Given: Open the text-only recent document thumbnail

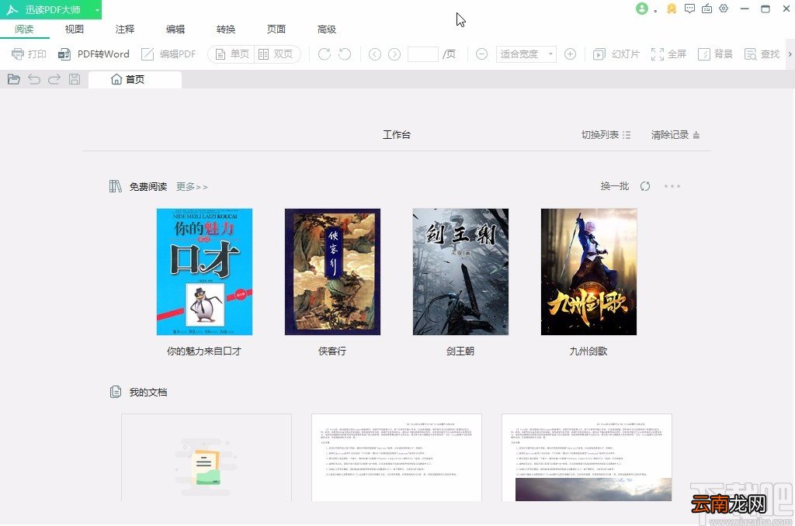Looking at the screenshot, I should (x=397, y=458).
